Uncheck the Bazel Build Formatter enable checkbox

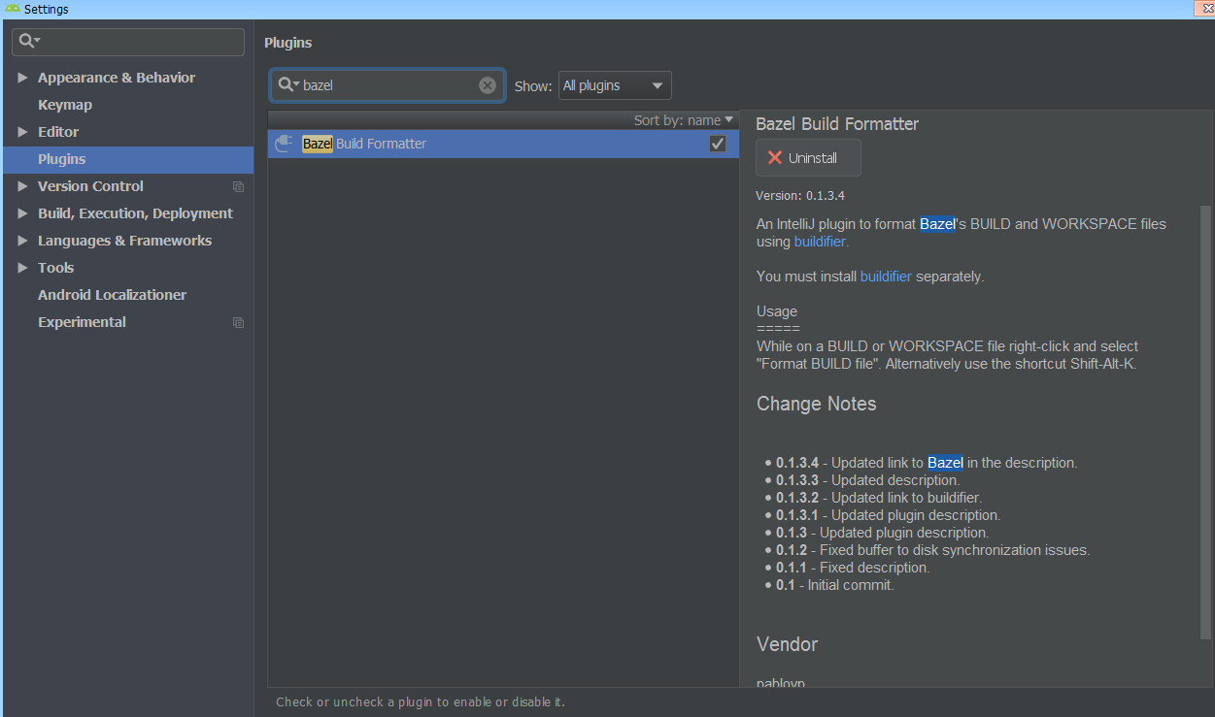tap(718, 144)
